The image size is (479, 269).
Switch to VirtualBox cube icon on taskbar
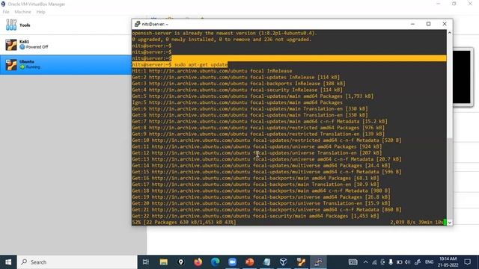click(284, 262)
